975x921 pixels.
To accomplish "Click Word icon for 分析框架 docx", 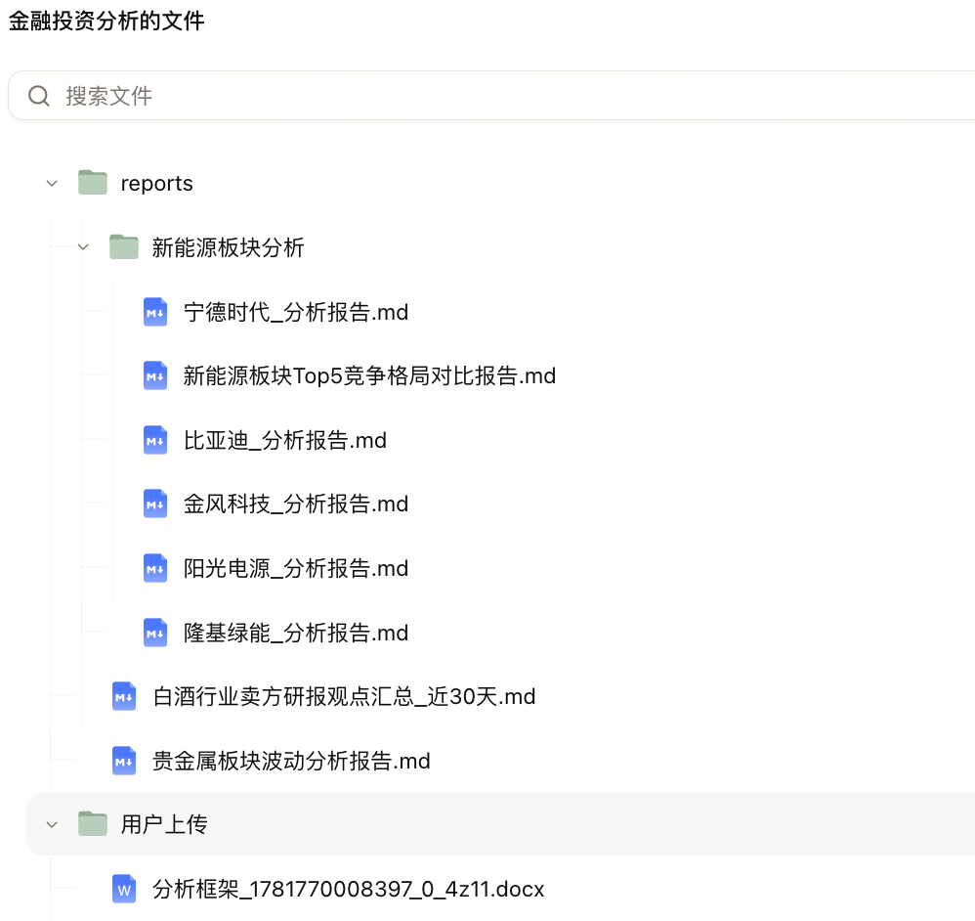I will (x=124, y=890).
